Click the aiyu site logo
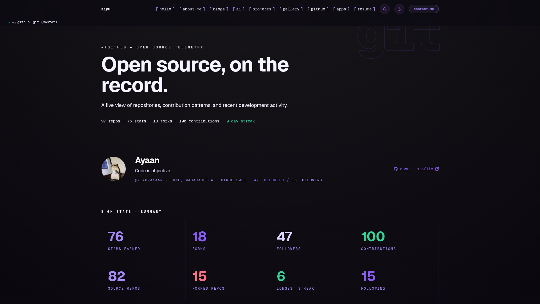 pyautogui.click(x=106, y=9)
